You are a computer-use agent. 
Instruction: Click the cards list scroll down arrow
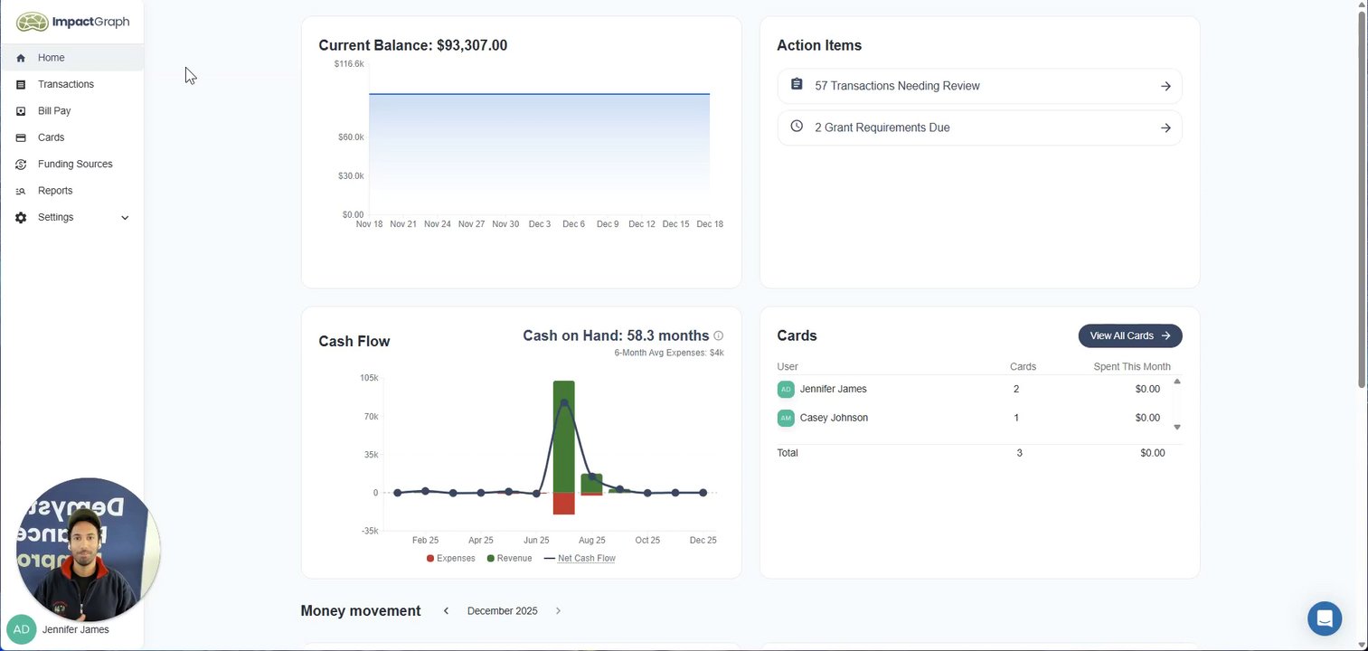coord(1177,427)
